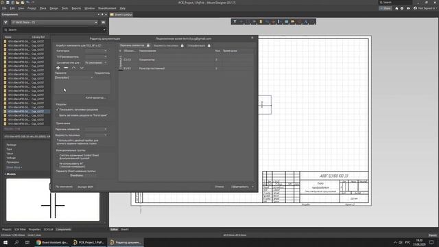Toggle the Считать вложенные Symbol Sheet checkbox
439x247 pixels.
(x=58, y=156)
